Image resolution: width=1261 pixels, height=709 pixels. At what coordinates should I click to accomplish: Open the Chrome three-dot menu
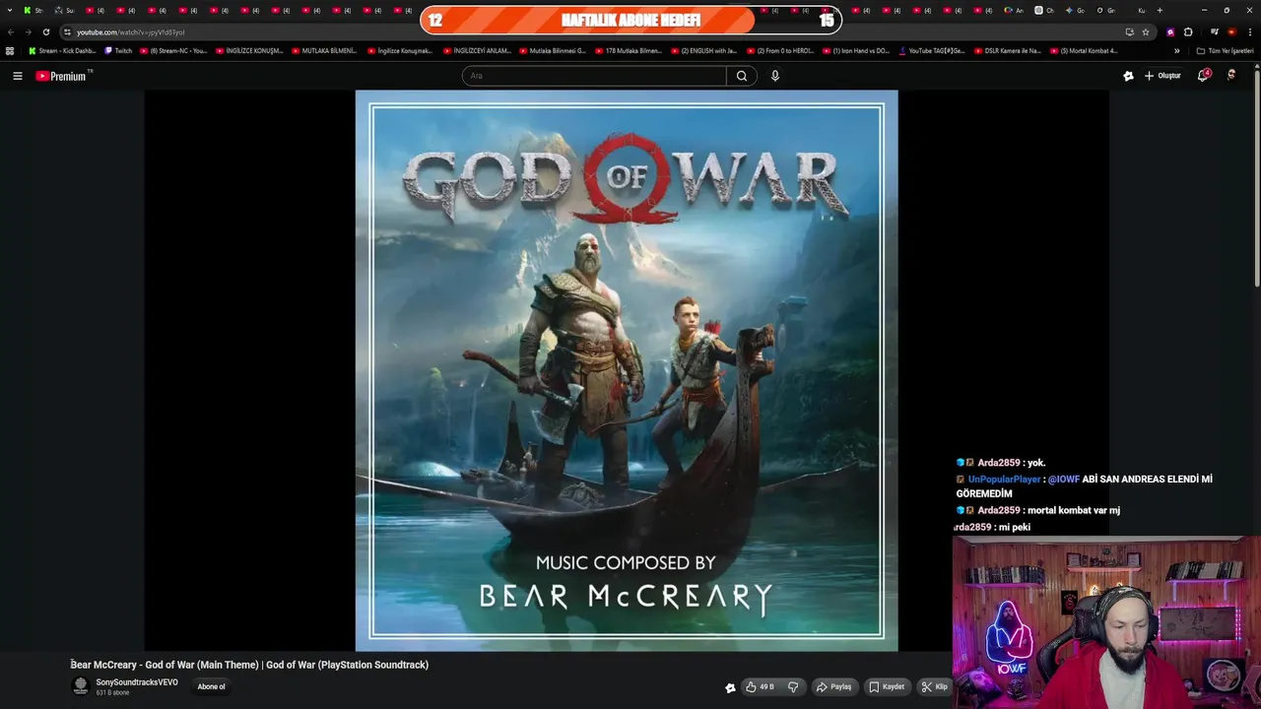point(1249,32)
